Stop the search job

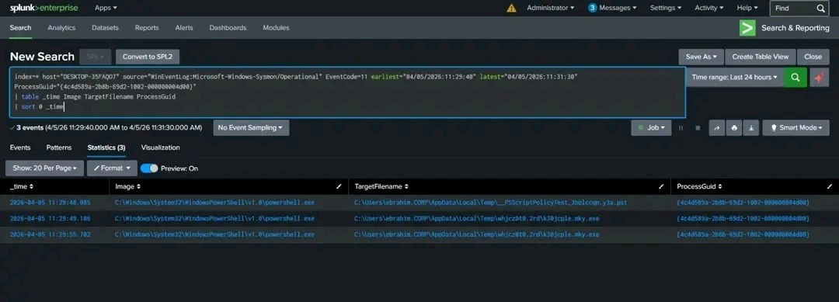pyautogui.click(x=698, y=128)
